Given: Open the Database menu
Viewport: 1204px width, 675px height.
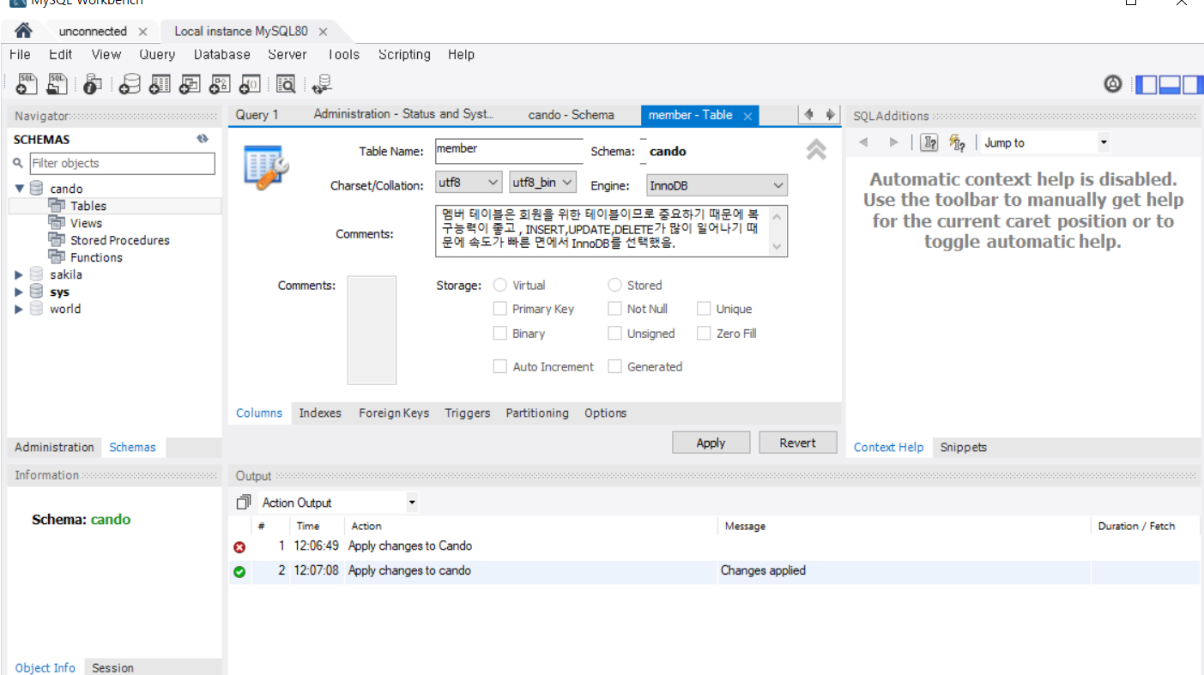Looking at the screenshot, I should (221, 54).
